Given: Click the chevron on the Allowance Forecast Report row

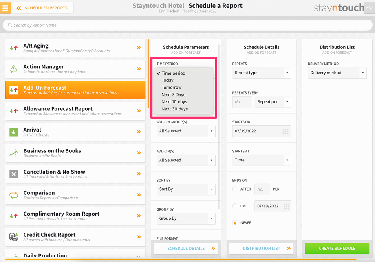Looking at the screenshot, I should [x=139, y=111].
